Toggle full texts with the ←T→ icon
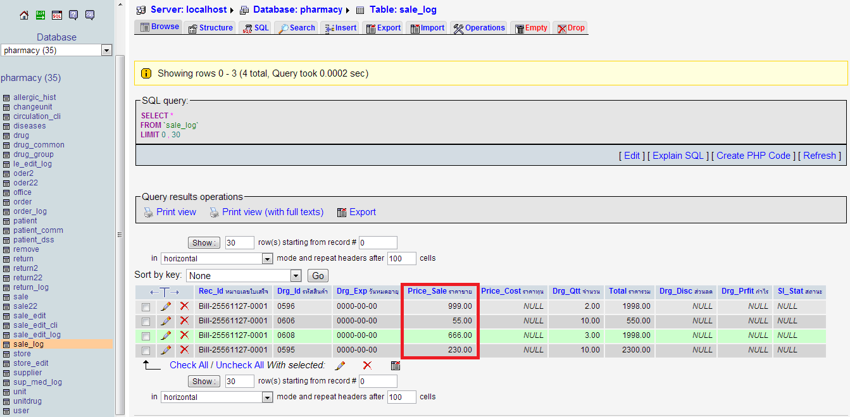The width and height of the screenshot is (850, 417). tap(165, 292)
